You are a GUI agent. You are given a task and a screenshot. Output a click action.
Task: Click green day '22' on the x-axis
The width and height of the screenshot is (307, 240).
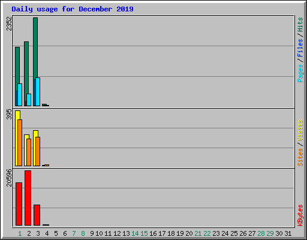[207, 233]
